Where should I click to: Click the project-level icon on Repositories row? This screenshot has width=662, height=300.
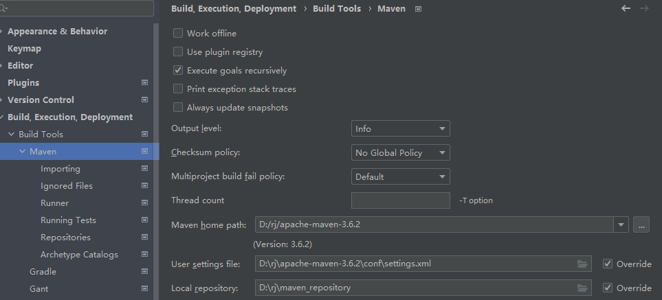point(144,237)
